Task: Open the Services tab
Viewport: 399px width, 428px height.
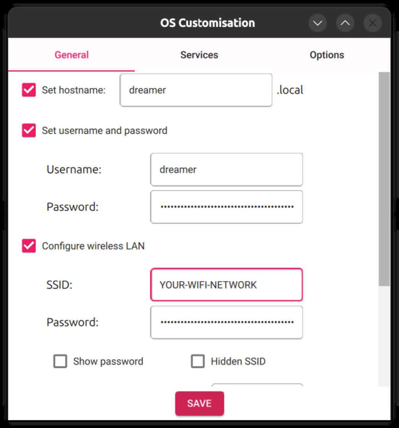Action: [x=199, y=55]
